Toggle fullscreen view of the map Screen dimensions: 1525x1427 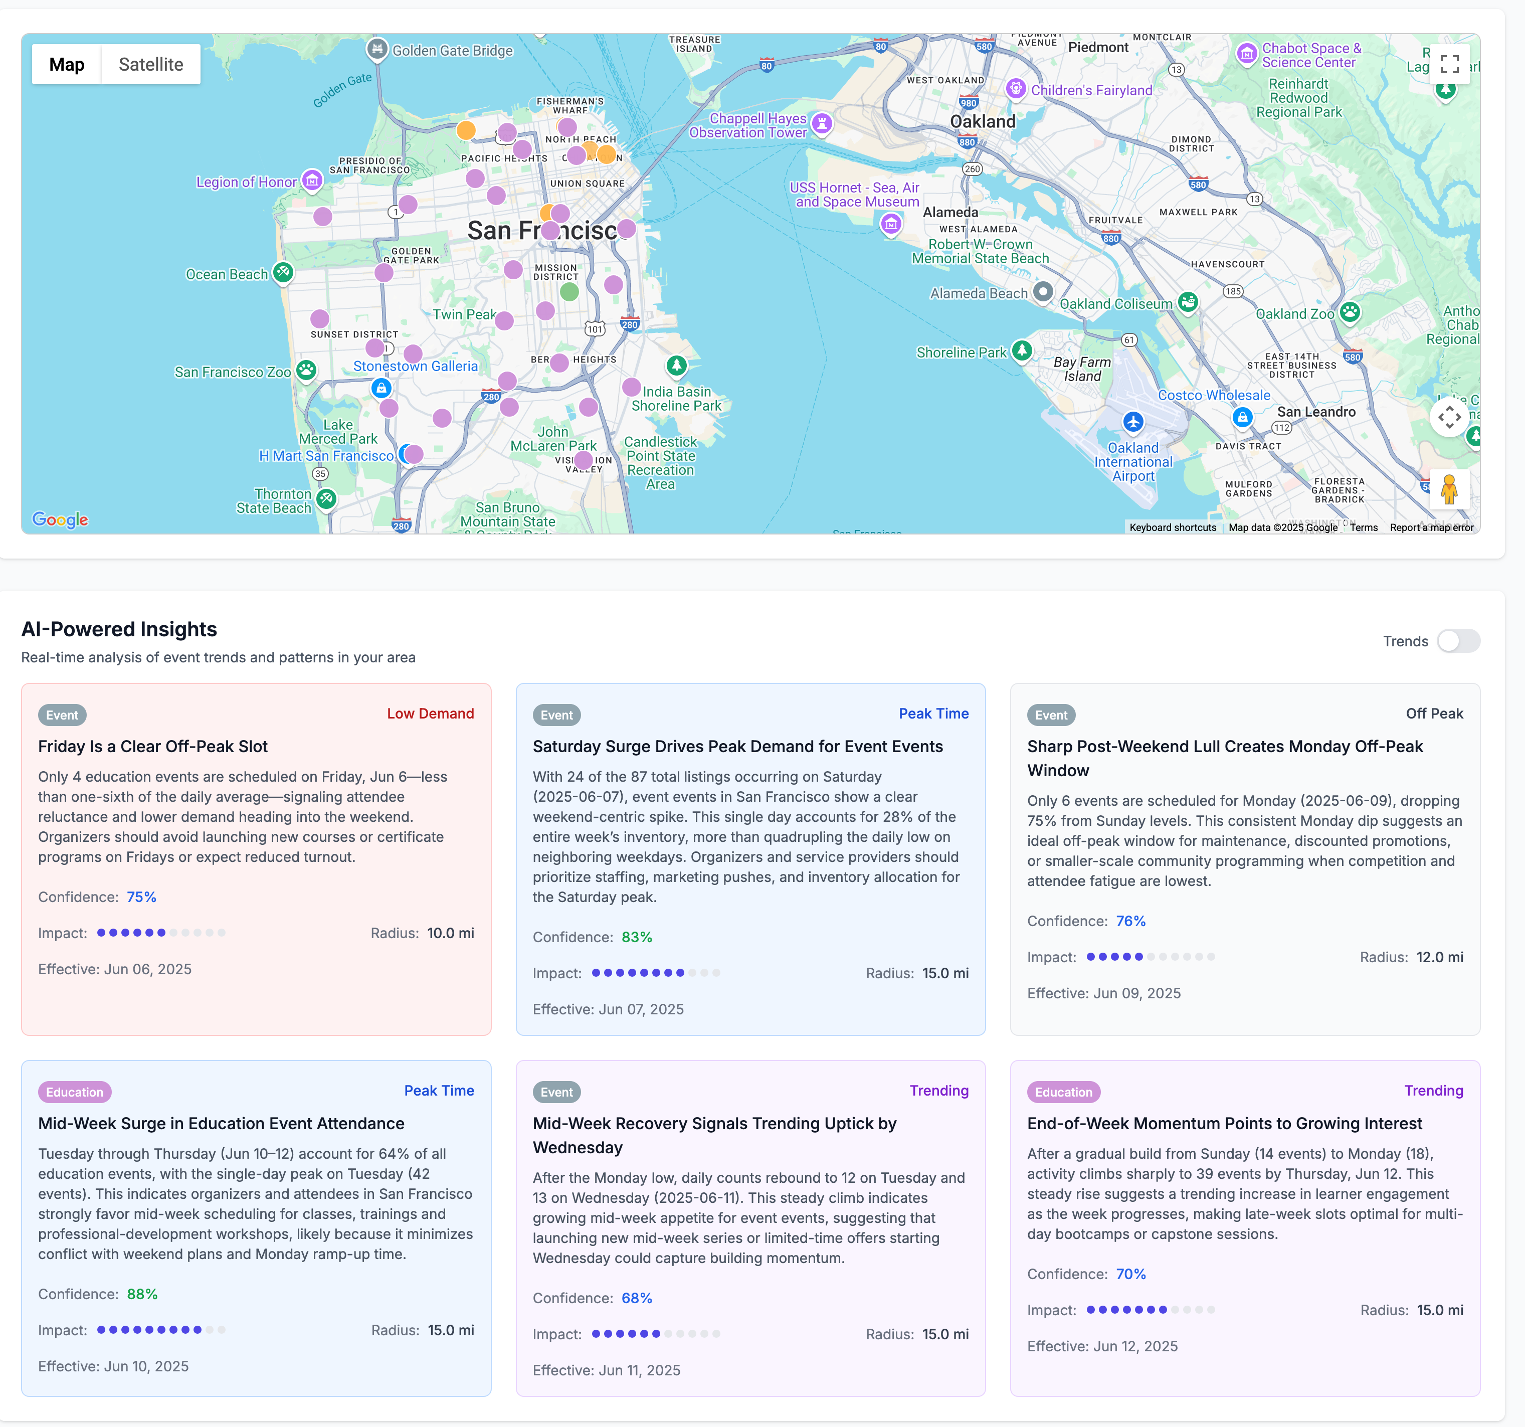pos(1449,64)
